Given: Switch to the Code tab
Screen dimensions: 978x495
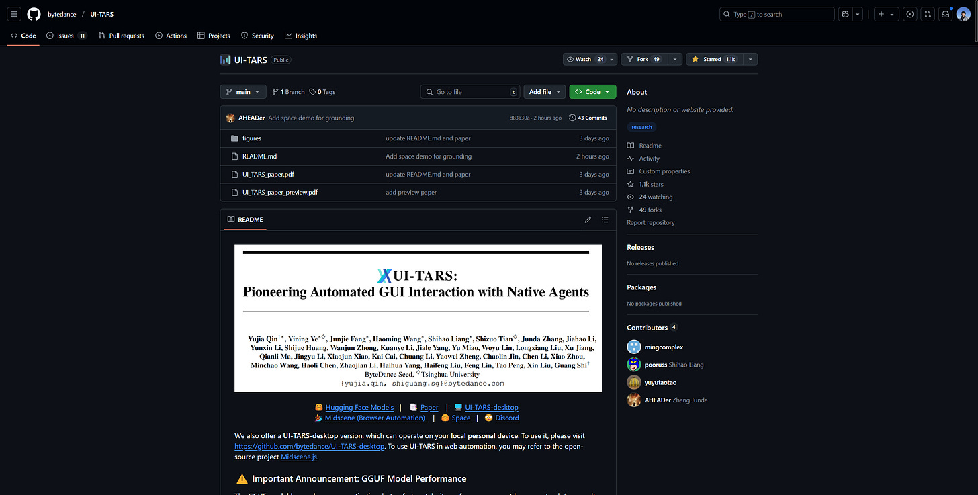Looking at the screenshot, I should click(23, 36).
